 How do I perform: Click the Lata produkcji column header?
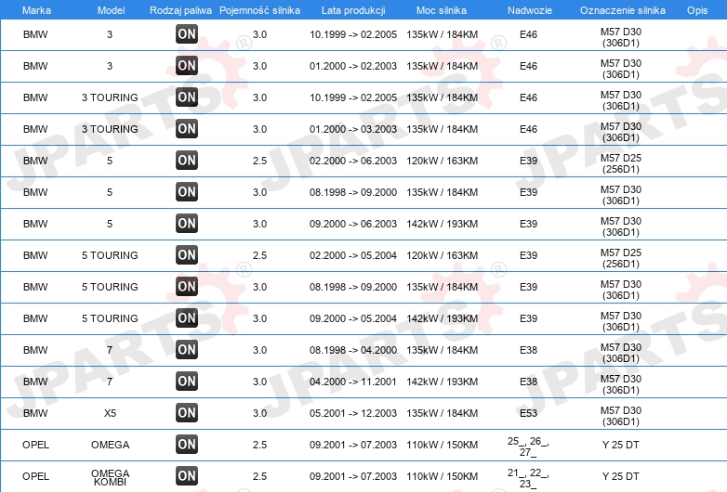[x=353, y=10]
